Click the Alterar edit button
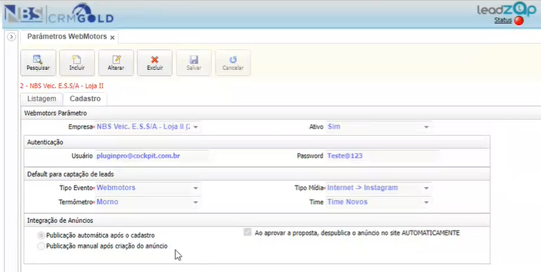Viewport: 541px width, 272px height. point(116,63)
